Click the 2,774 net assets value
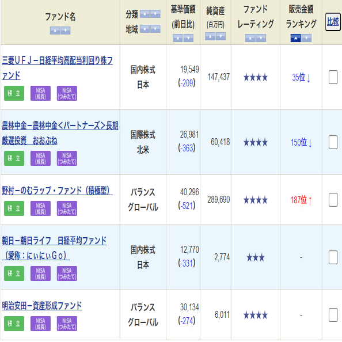This screenshot has height=342, width=342. pos(222,257)
